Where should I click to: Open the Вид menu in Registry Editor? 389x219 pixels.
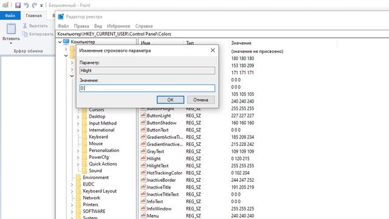(98, 26)
